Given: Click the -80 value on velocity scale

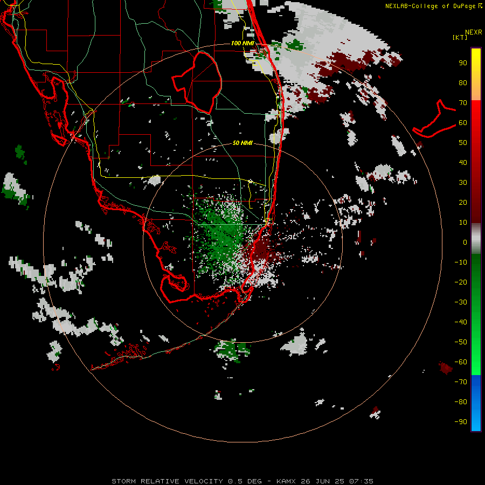Looking at the screenshot, I should [x=461, y=402].
